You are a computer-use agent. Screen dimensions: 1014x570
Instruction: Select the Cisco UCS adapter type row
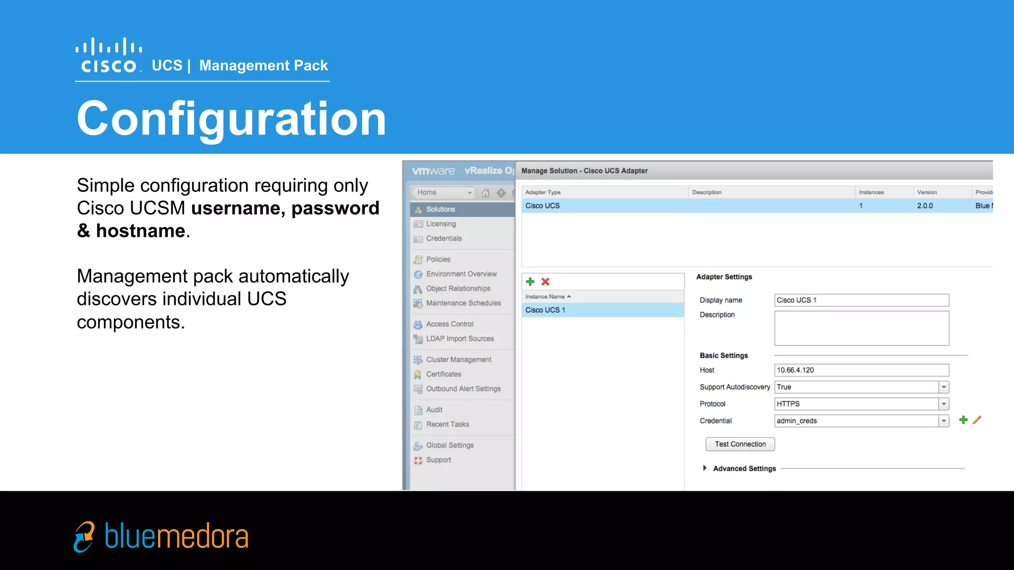(757, 206)
